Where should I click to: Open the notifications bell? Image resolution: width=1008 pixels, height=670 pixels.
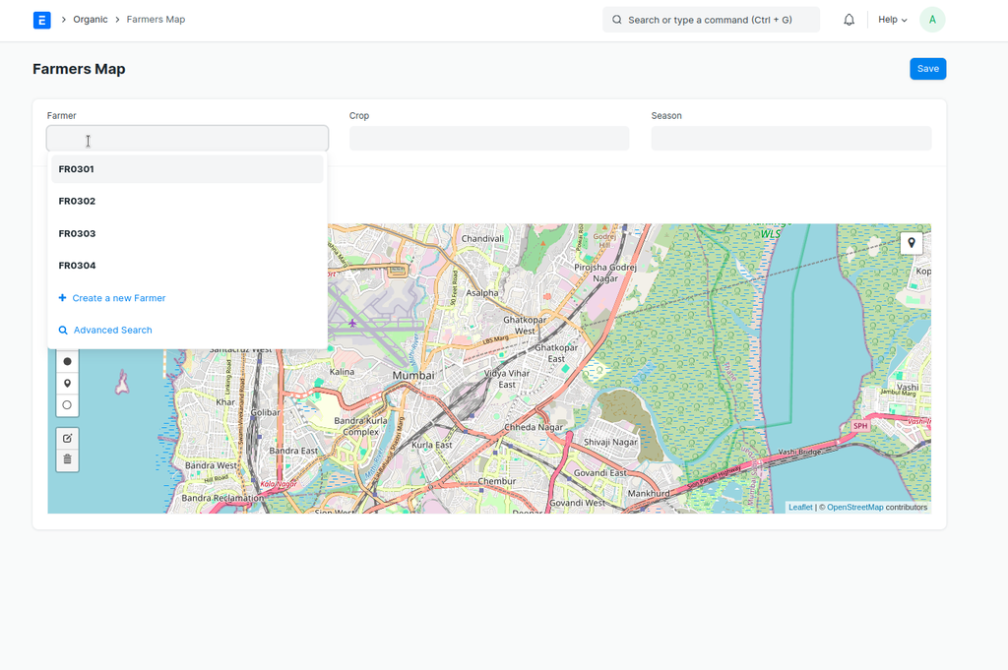[x=849, y=20]
